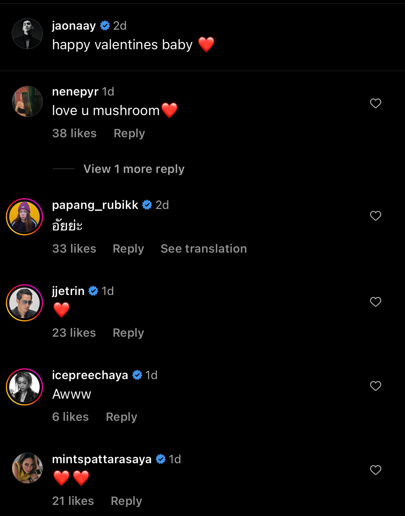Show translation of papang_rubikk's comment
The image size is (405, 516).
[203, 249]
